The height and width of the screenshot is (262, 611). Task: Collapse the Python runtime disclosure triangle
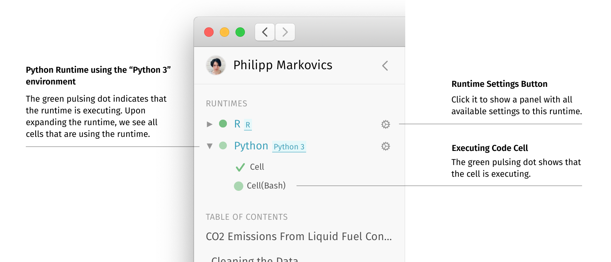point(210,146)
